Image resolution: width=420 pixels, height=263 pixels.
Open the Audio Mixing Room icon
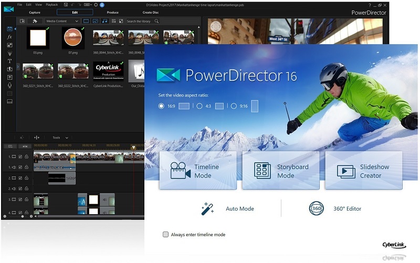pos(9,77)
